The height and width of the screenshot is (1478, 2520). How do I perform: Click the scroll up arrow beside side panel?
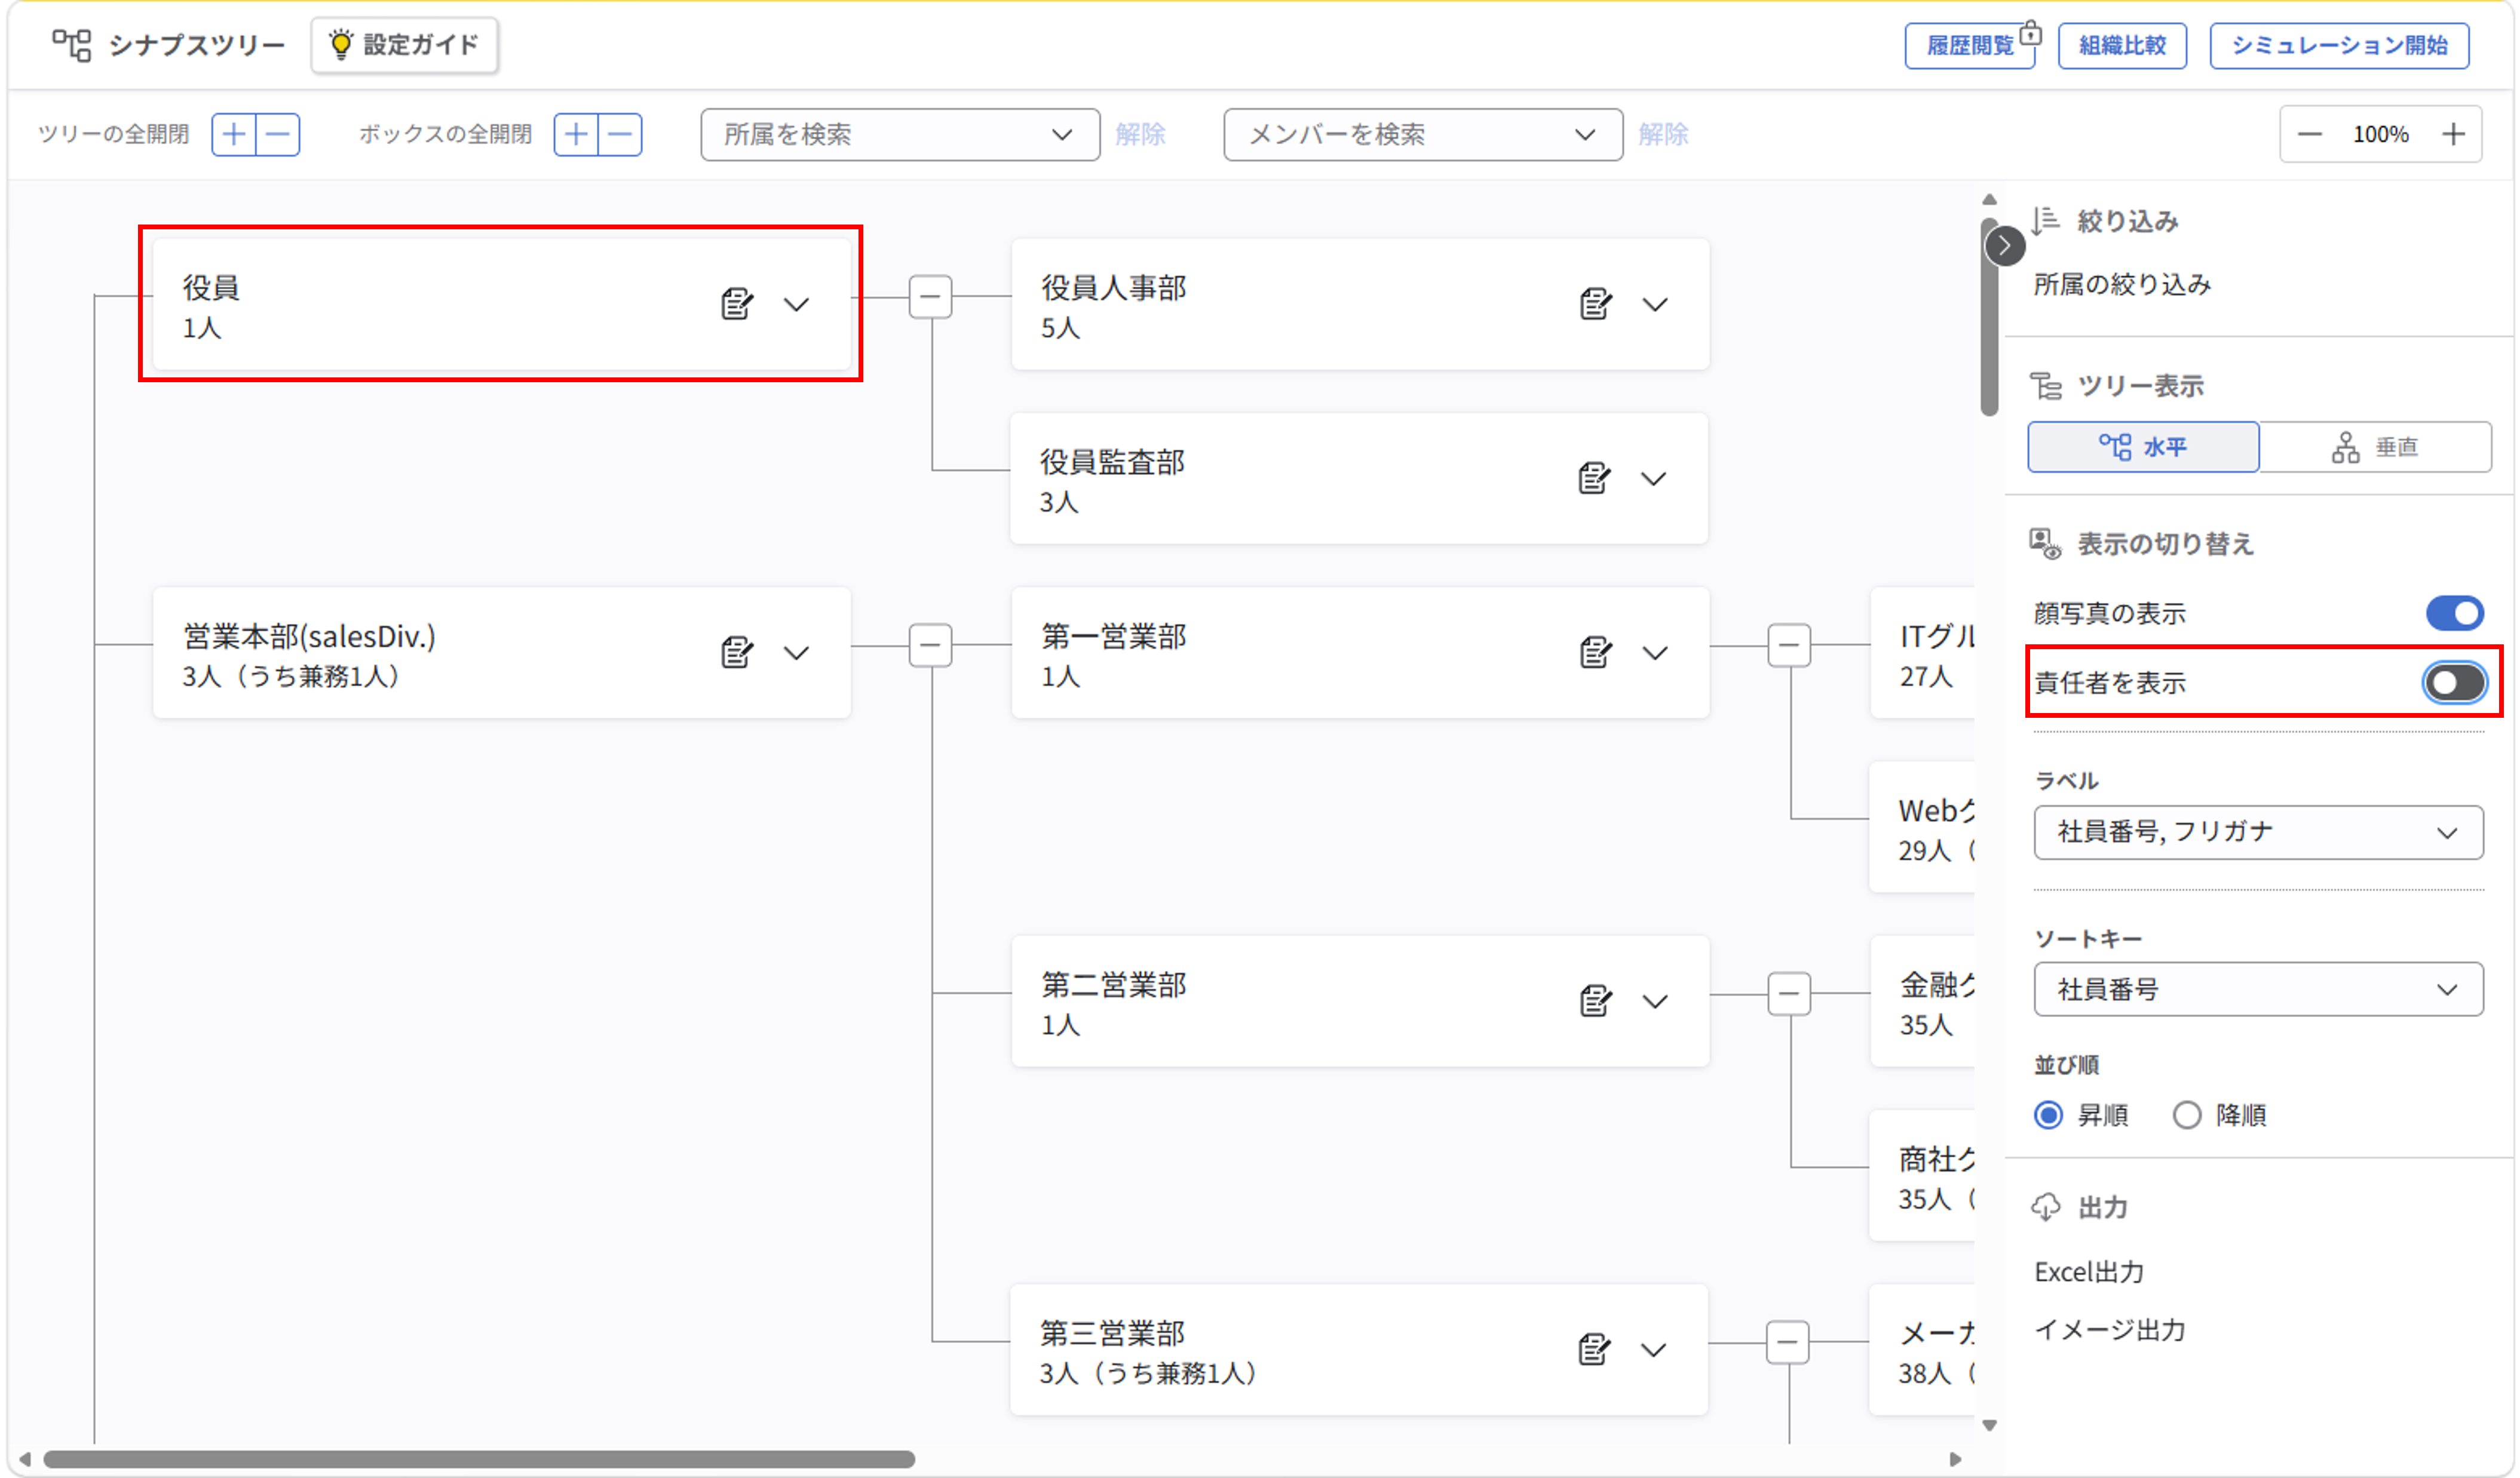point(1989,200)
